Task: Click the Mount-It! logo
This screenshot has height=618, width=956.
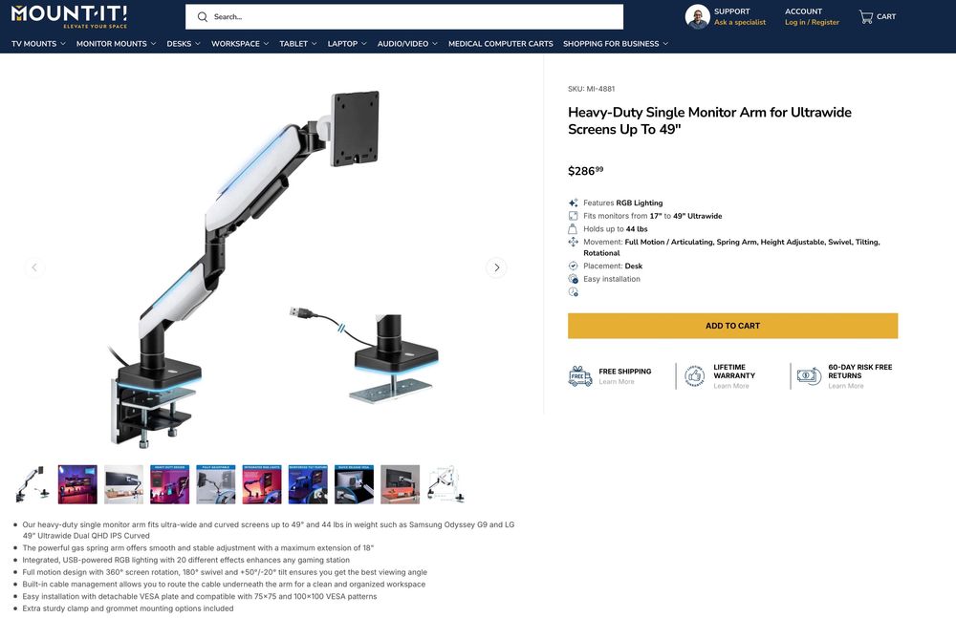Action: [x=69, y=16]
